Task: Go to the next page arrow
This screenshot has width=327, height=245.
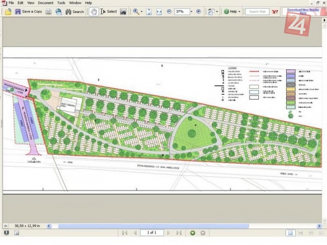Action: pos(168,233)
